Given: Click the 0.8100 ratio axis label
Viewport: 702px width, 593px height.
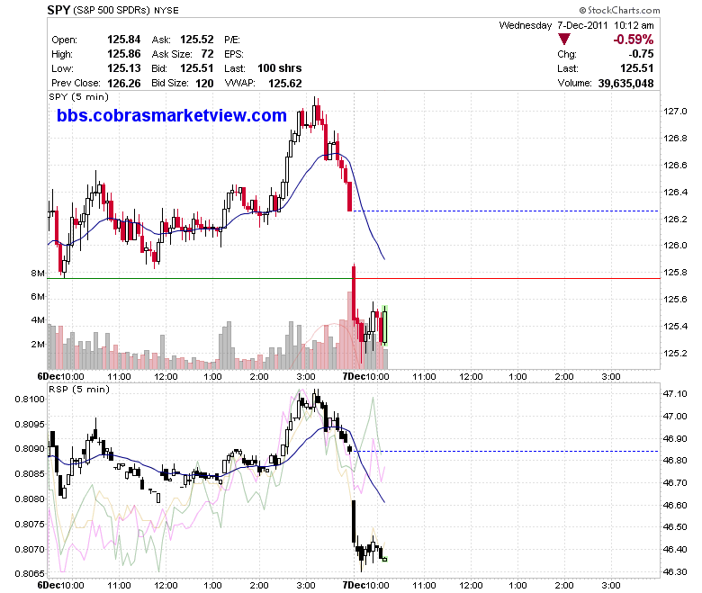Looking at the screenshot, I should [x=30, y=399].
